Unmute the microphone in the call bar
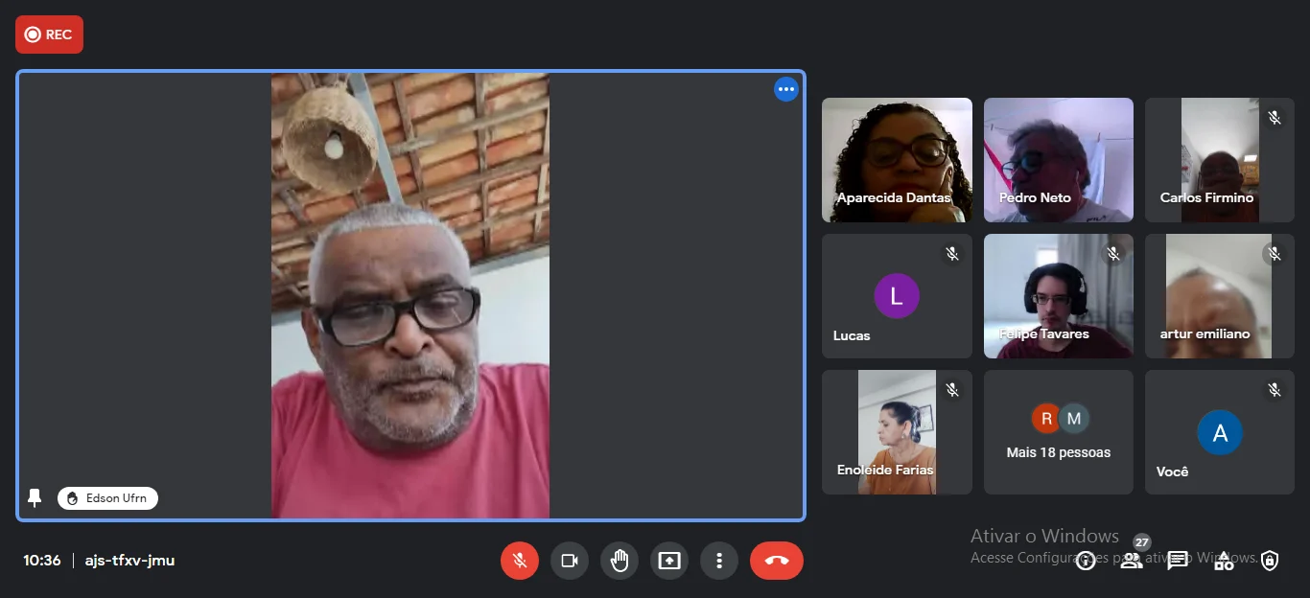The height and width of the screenshot is (598, 1310). (x=520, y=561)
